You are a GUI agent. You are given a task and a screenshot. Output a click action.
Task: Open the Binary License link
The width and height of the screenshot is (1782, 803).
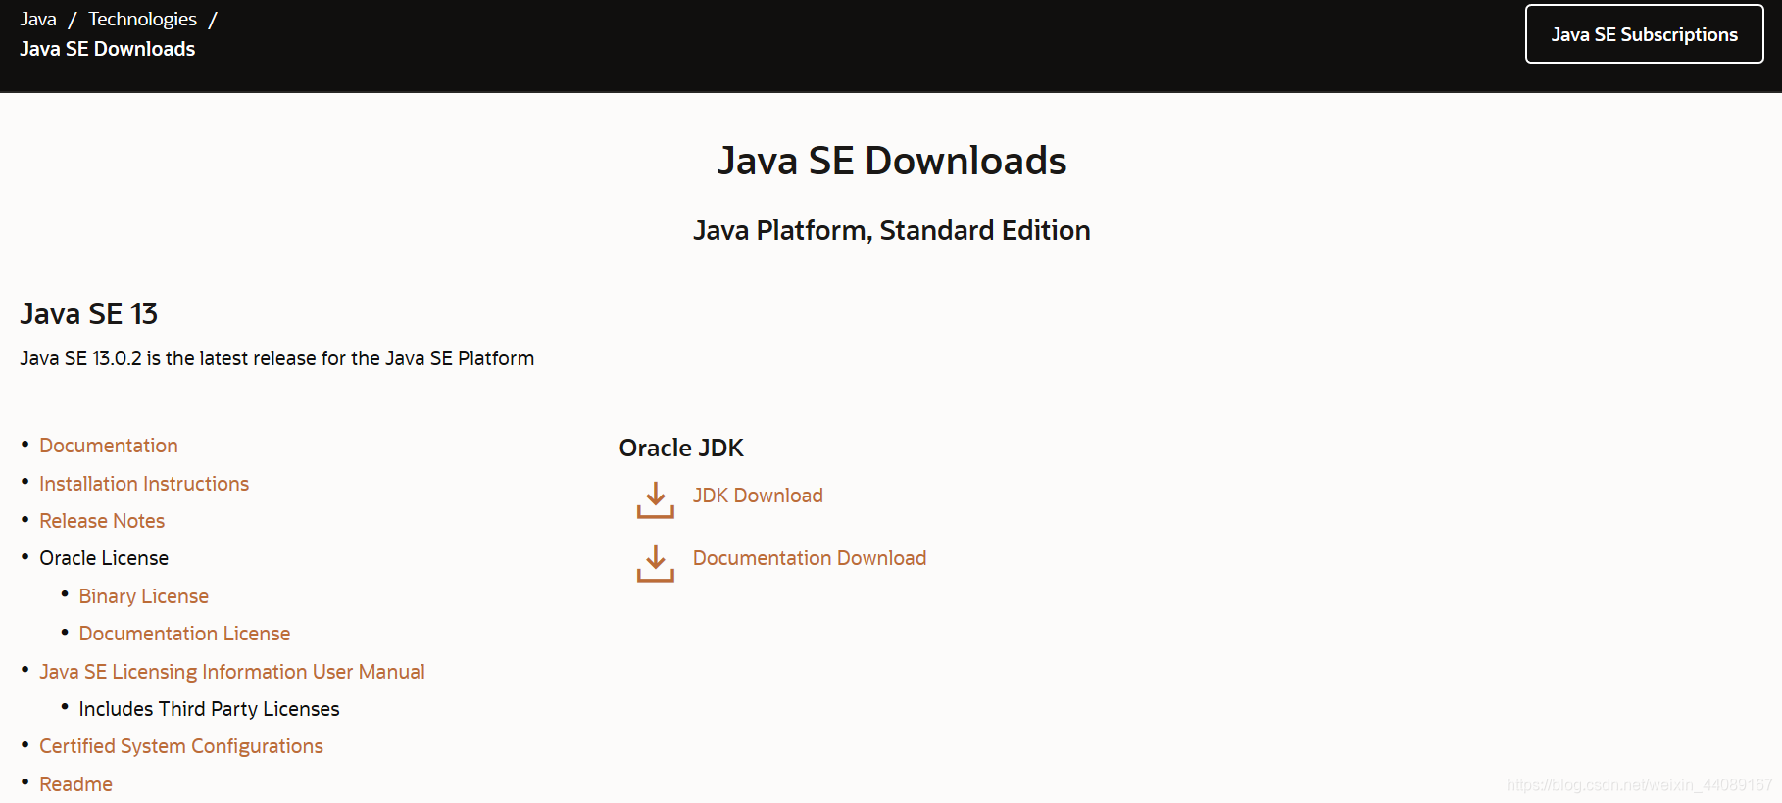pos(144,596)
